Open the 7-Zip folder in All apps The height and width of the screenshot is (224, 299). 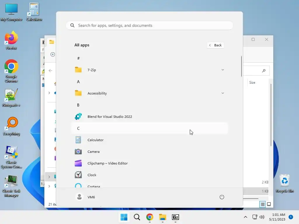click(149, 70)
